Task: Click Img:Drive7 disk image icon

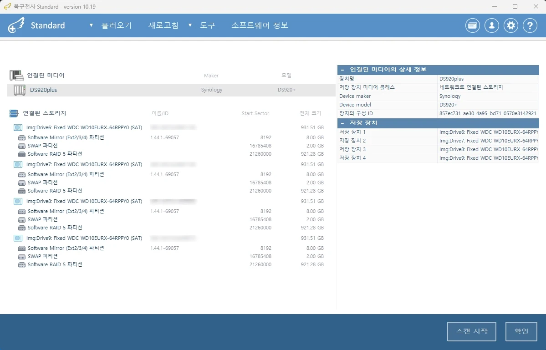Action: pyautogui.click(x=18, y=164)
